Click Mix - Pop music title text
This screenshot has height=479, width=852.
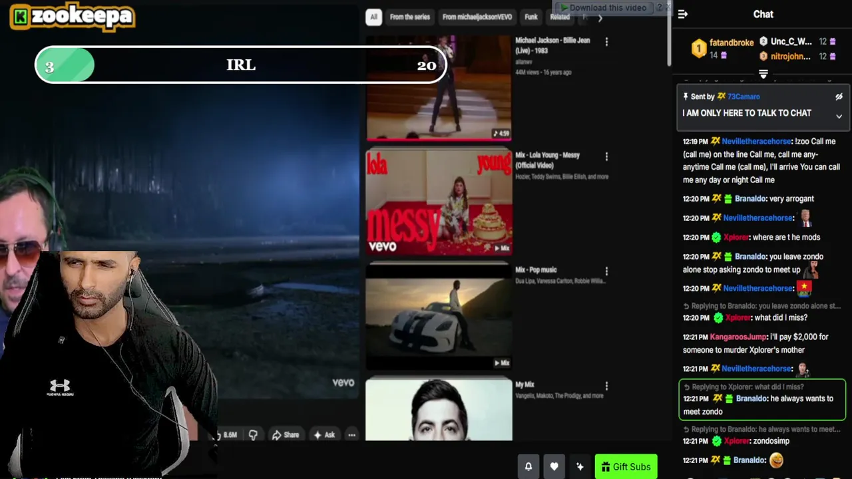[x=536, y=270]
